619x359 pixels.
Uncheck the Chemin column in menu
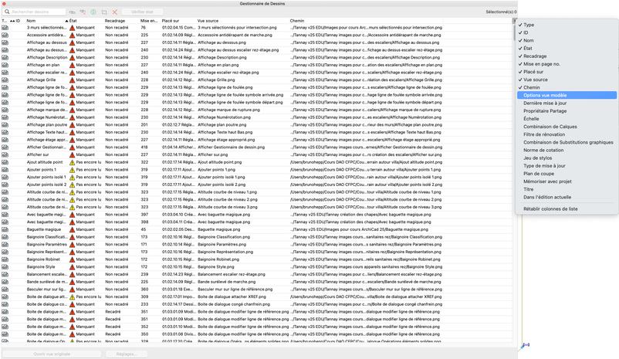tap(567, 88)
